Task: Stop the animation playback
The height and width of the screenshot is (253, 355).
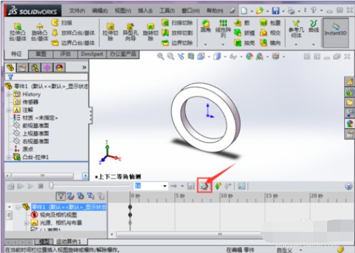Action: pos(41,186)
